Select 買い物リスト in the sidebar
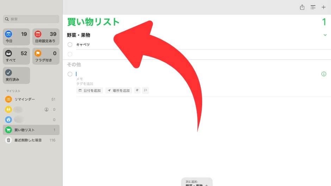The height and width of the screenshot is (186, 331). [31, 130]
